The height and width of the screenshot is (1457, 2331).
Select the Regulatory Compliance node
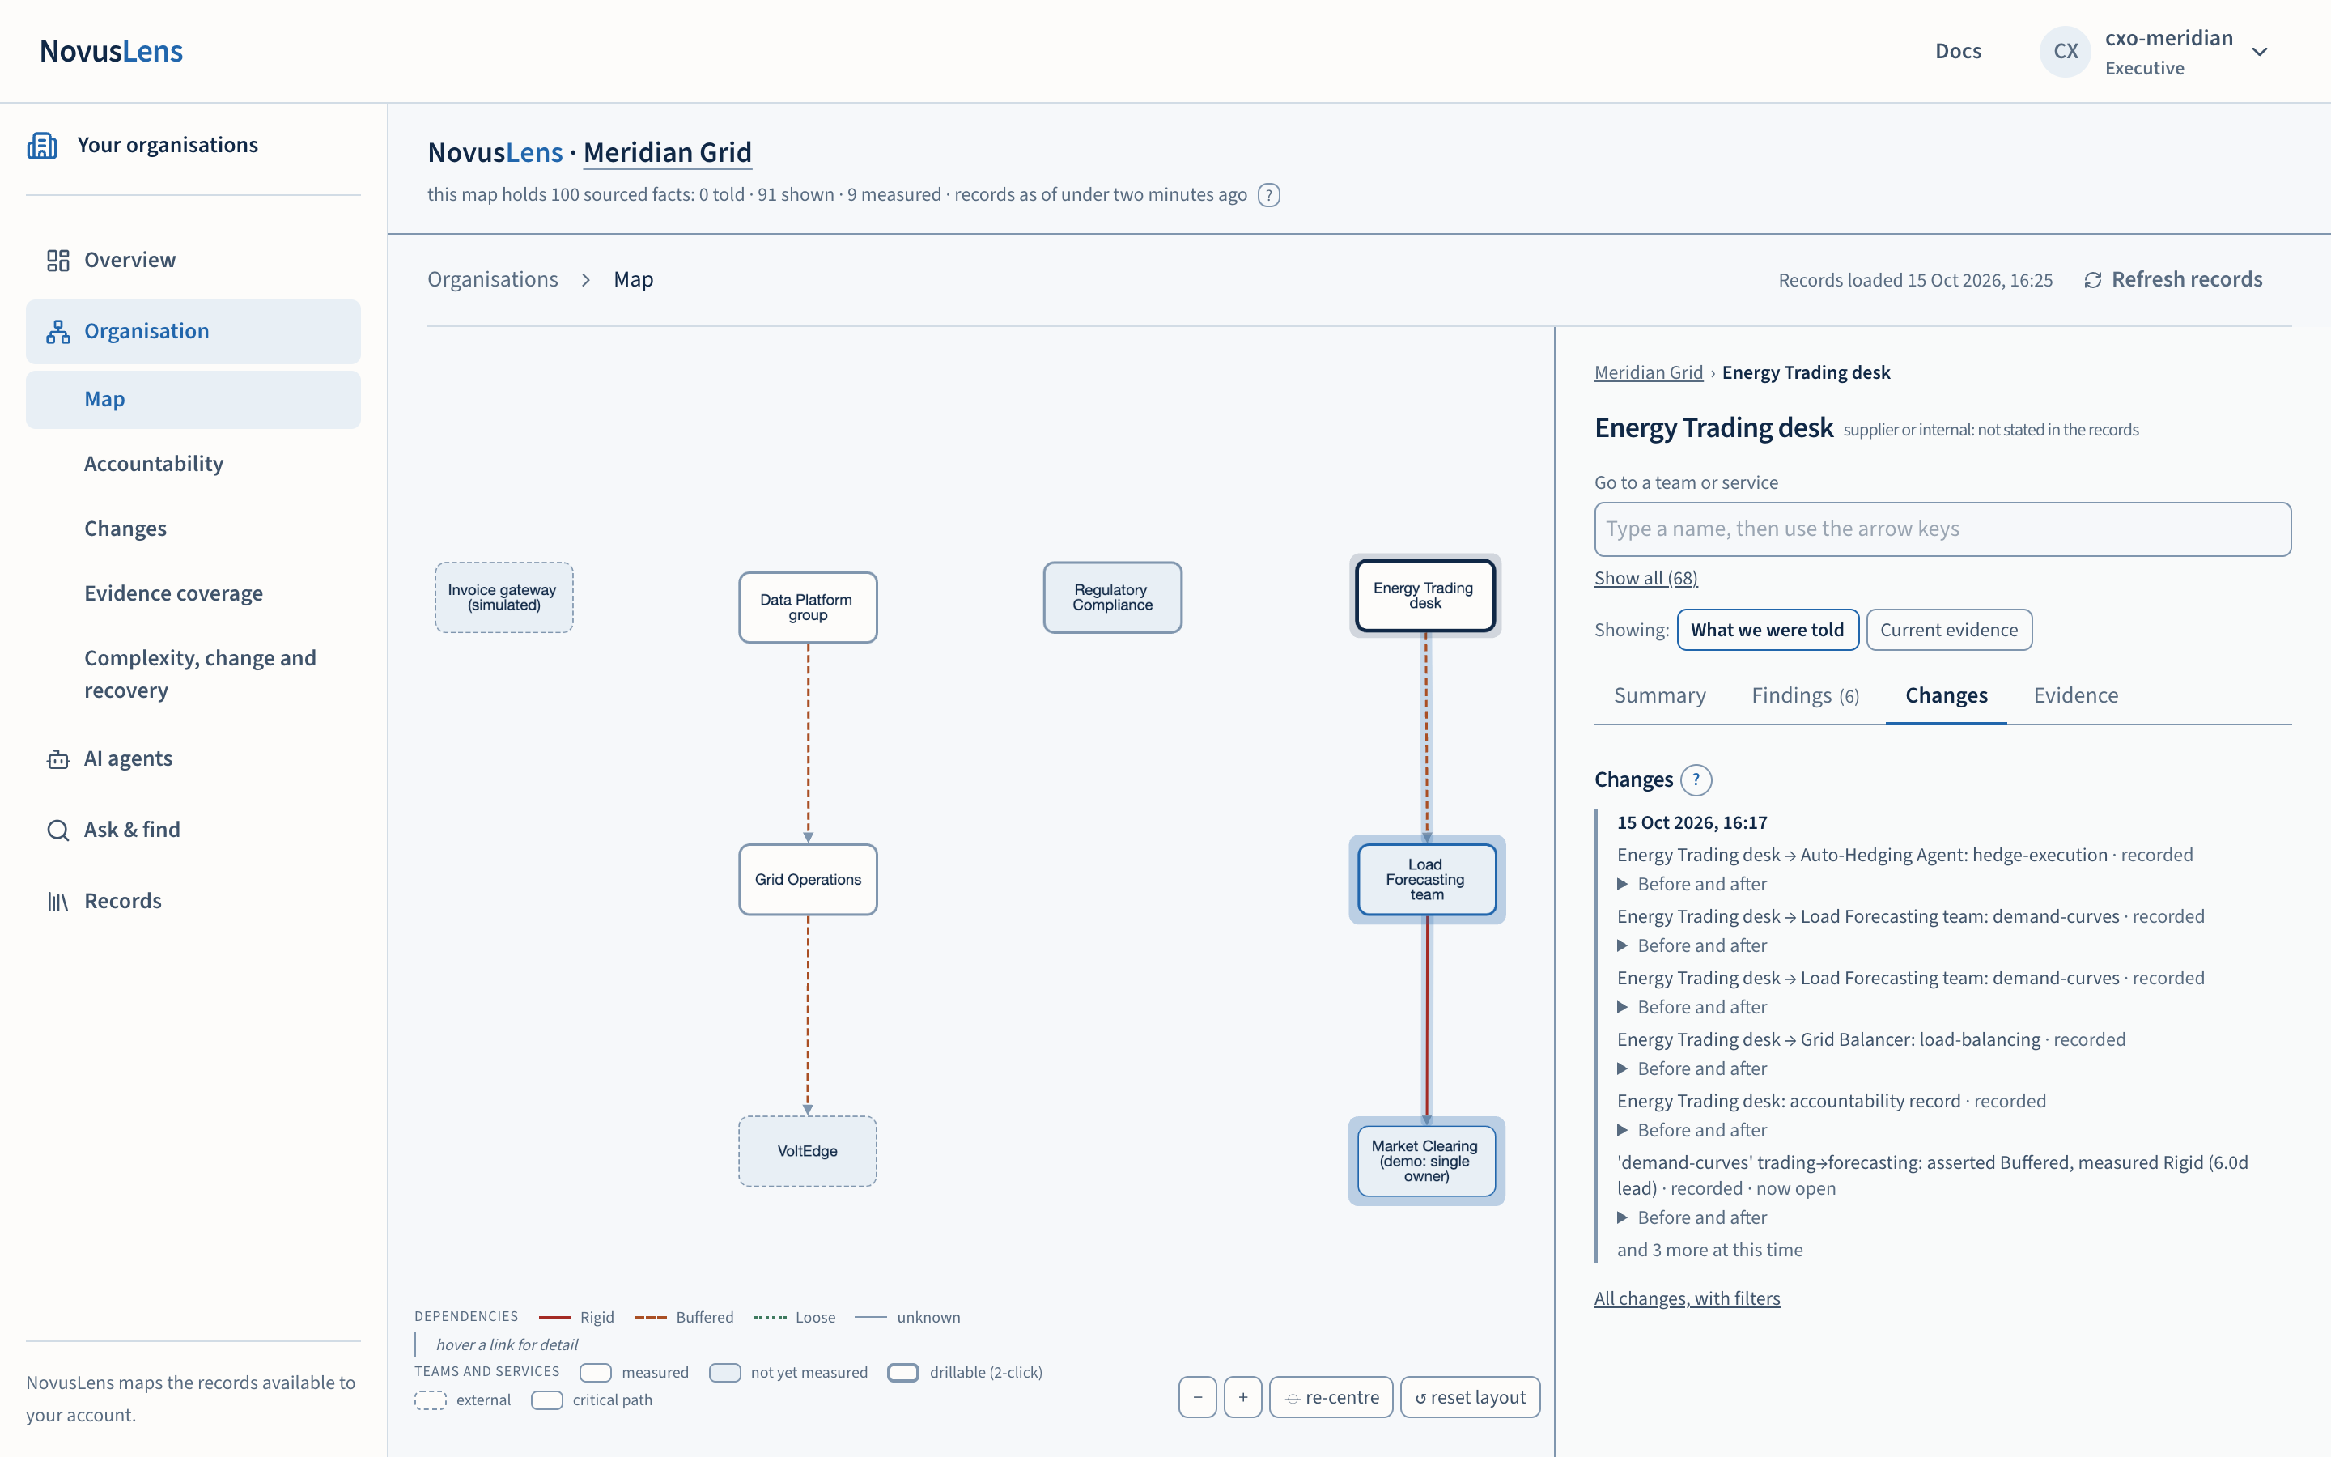pos(1113,597)
